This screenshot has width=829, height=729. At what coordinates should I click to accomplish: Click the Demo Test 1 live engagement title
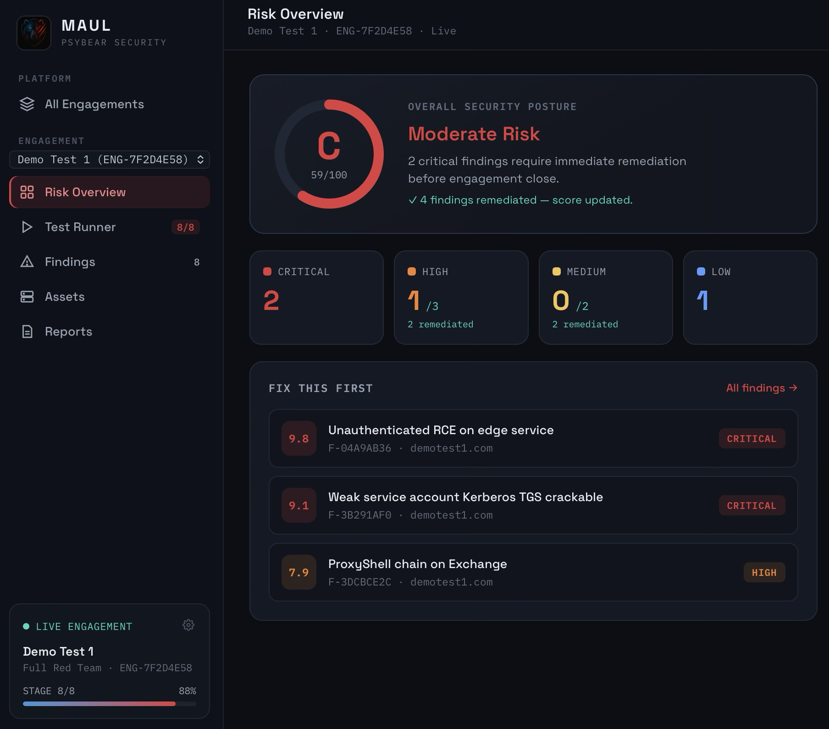(x=58, y=652)
